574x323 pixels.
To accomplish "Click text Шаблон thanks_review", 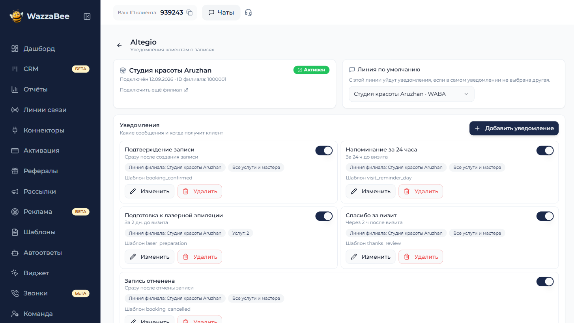I will click(x=373, y=243).
